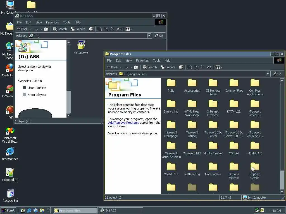The height and width of the screenshot is (214, 286).
Task: Expand the Program Files address dropdown
Action: [x=267, y=74]
